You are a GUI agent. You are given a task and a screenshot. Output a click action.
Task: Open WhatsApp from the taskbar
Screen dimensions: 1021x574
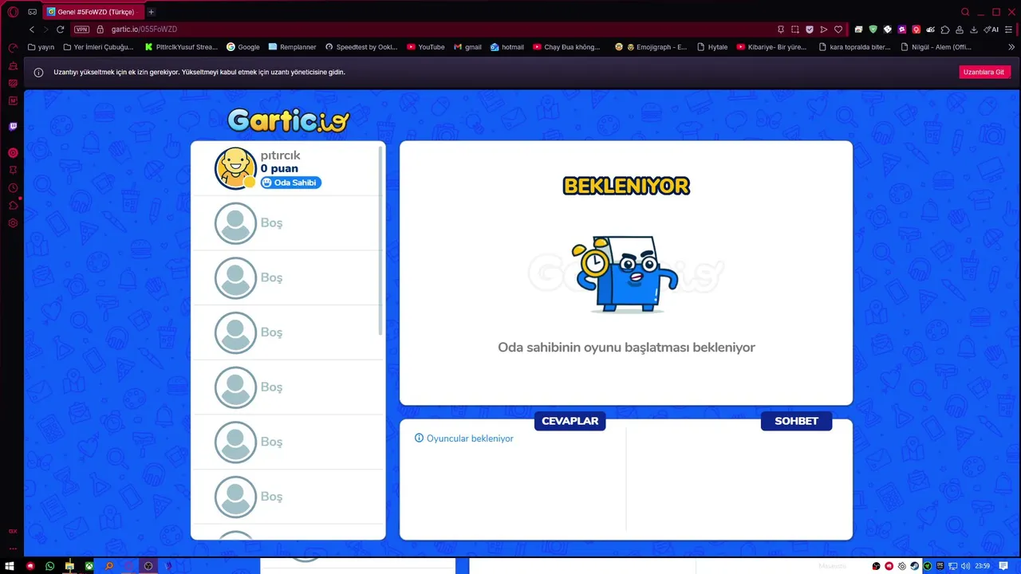(x=50, y=566)
